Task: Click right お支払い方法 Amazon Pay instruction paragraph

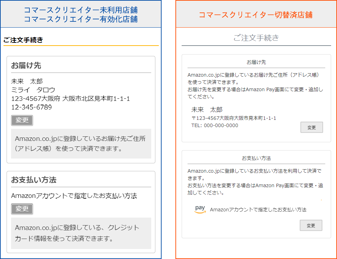Action: coord(255,182)
